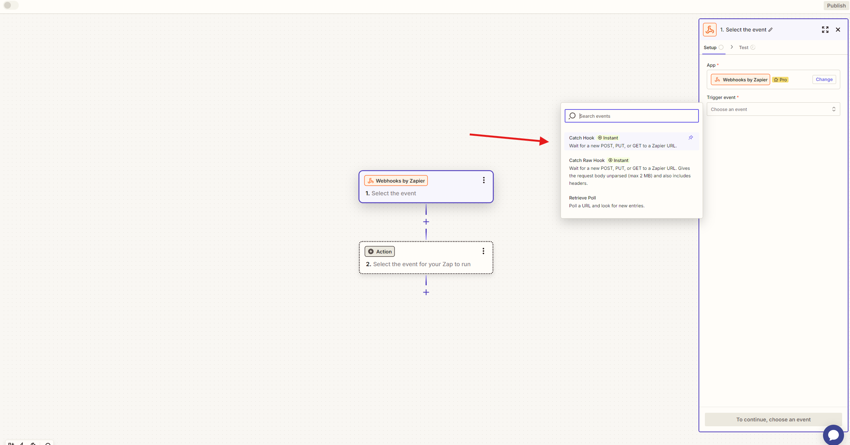This screenshot has width=850, height=445.
Task: Toggle the Zap on/off switch
Action: coord(10,5)
